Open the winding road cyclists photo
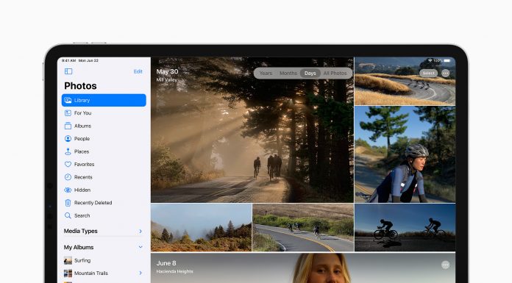Image resolution: width=512 pixels, height=283 pixels. click(405, 82)
